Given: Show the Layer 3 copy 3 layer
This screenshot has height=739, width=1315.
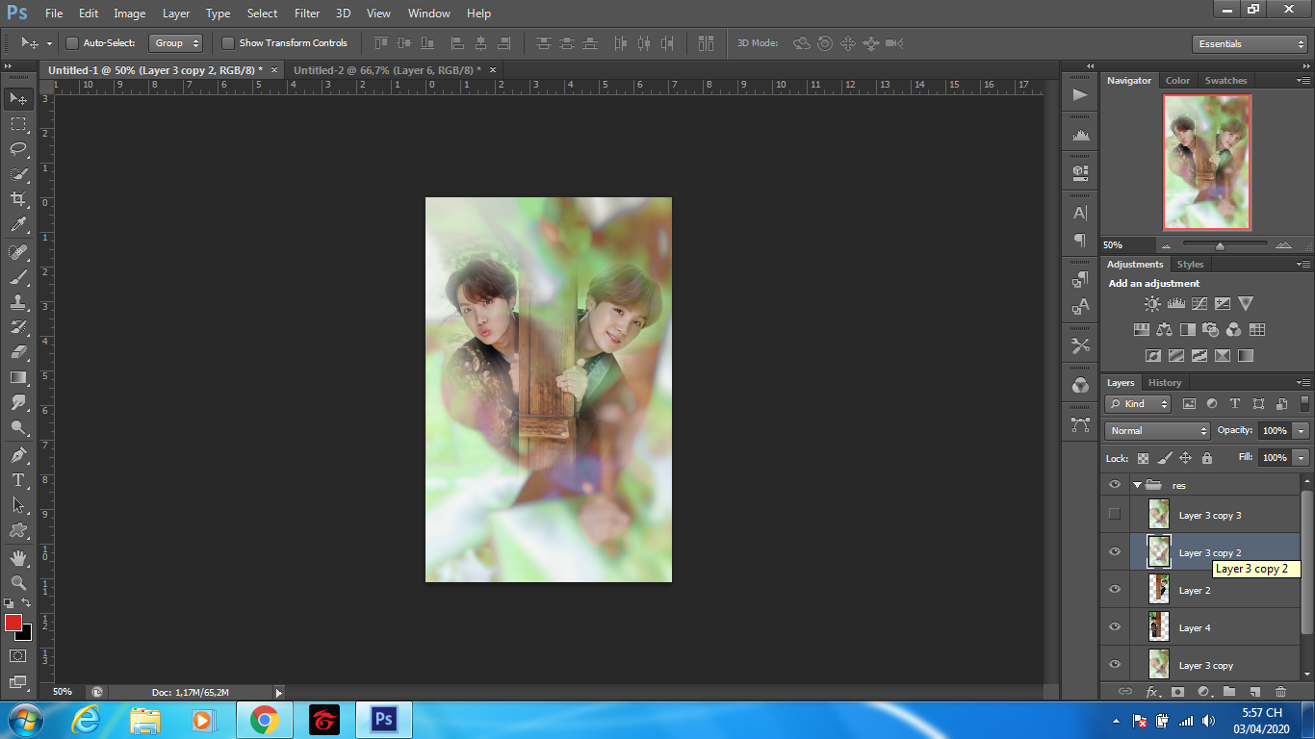Looking at the screenshot, I should tap(1115, 515).
